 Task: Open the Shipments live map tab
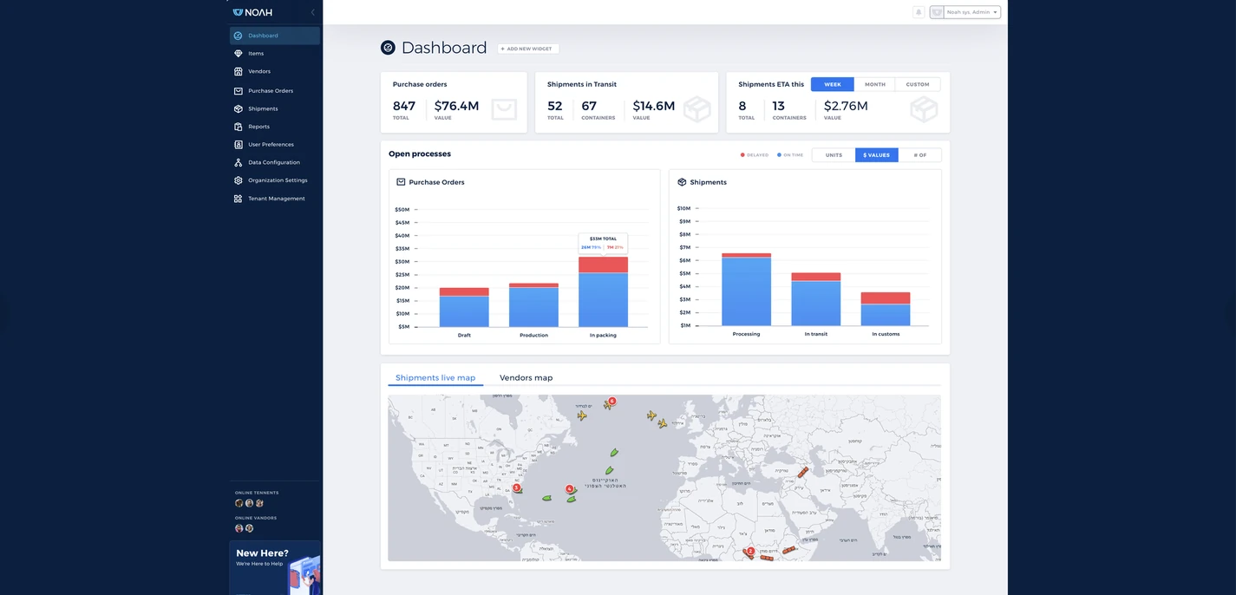tap(435, 378)
